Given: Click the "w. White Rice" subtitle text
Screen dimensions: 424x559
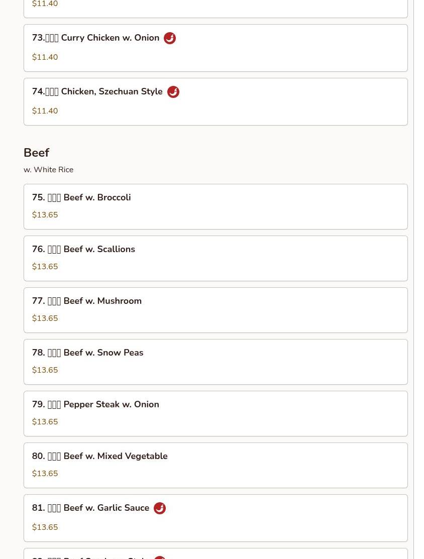Looking at the screenshot, I should 48,170.
